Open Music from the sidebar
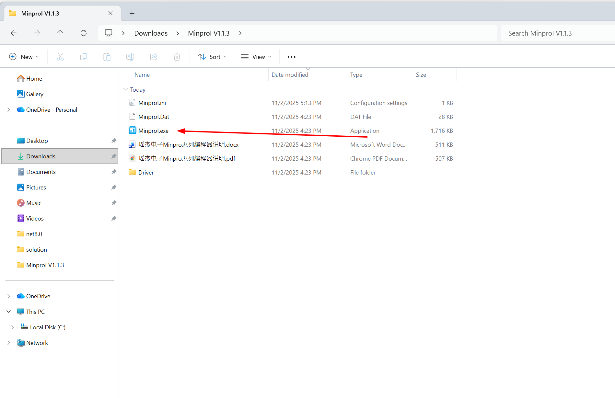The height and width of the screenshot is (398, 615). pos(34,203)
